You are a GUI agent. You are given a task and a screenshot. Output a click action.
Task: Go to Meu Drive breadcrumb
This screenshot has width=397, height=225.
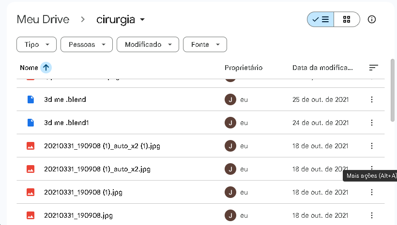coord(43,20)
